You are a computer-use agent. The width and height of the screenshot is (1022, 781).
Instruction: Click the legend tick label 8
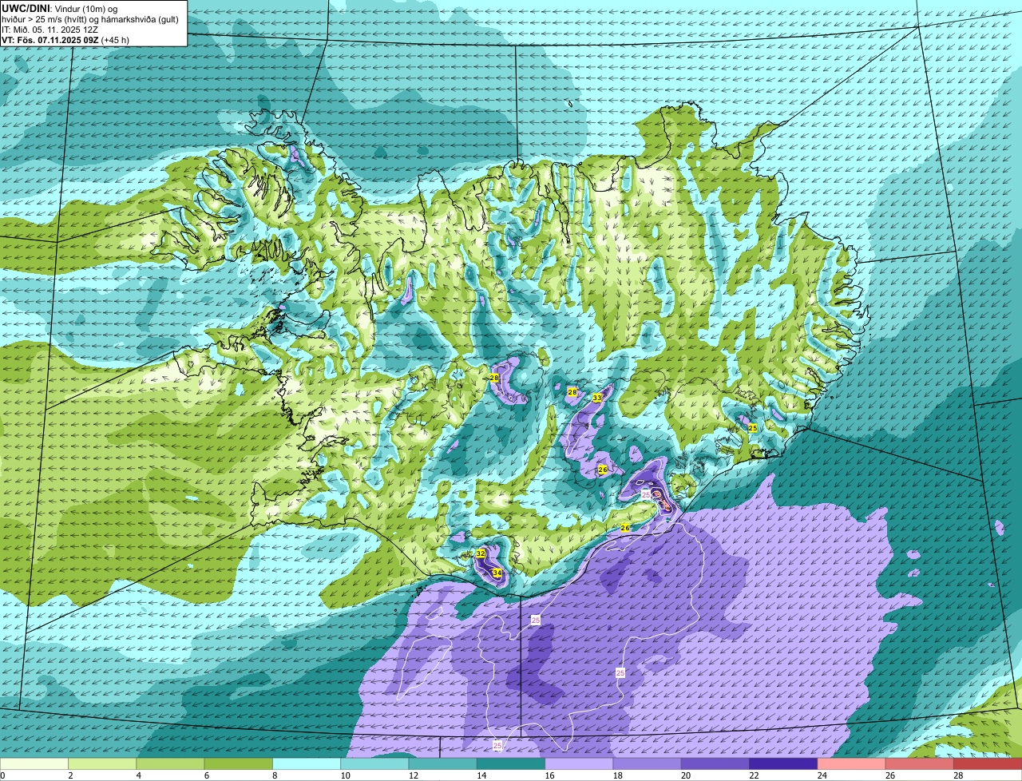275,775
